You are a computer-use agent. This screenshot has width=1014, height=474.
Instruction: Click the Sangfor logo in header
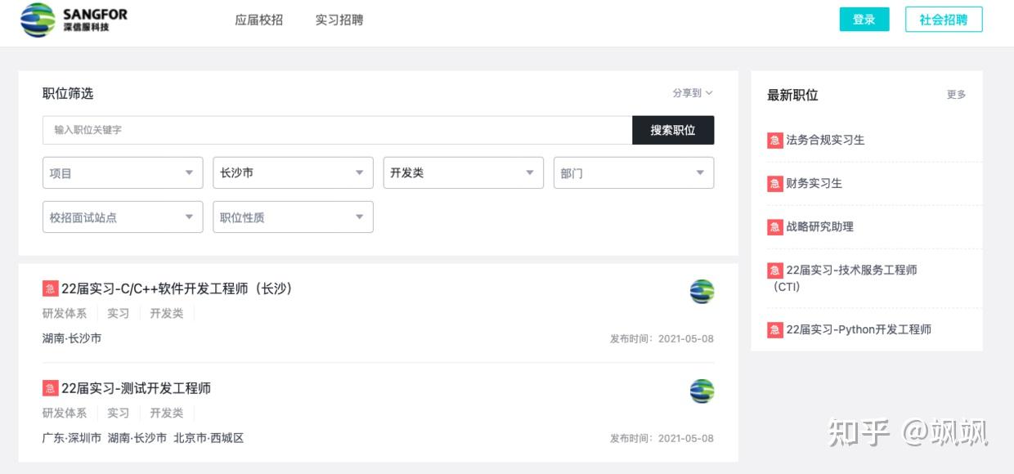pos(74,20)
